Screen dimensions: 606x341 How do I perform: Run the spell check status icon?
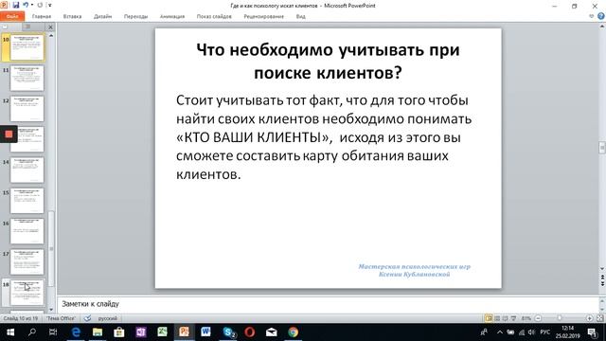coord(88,318)
